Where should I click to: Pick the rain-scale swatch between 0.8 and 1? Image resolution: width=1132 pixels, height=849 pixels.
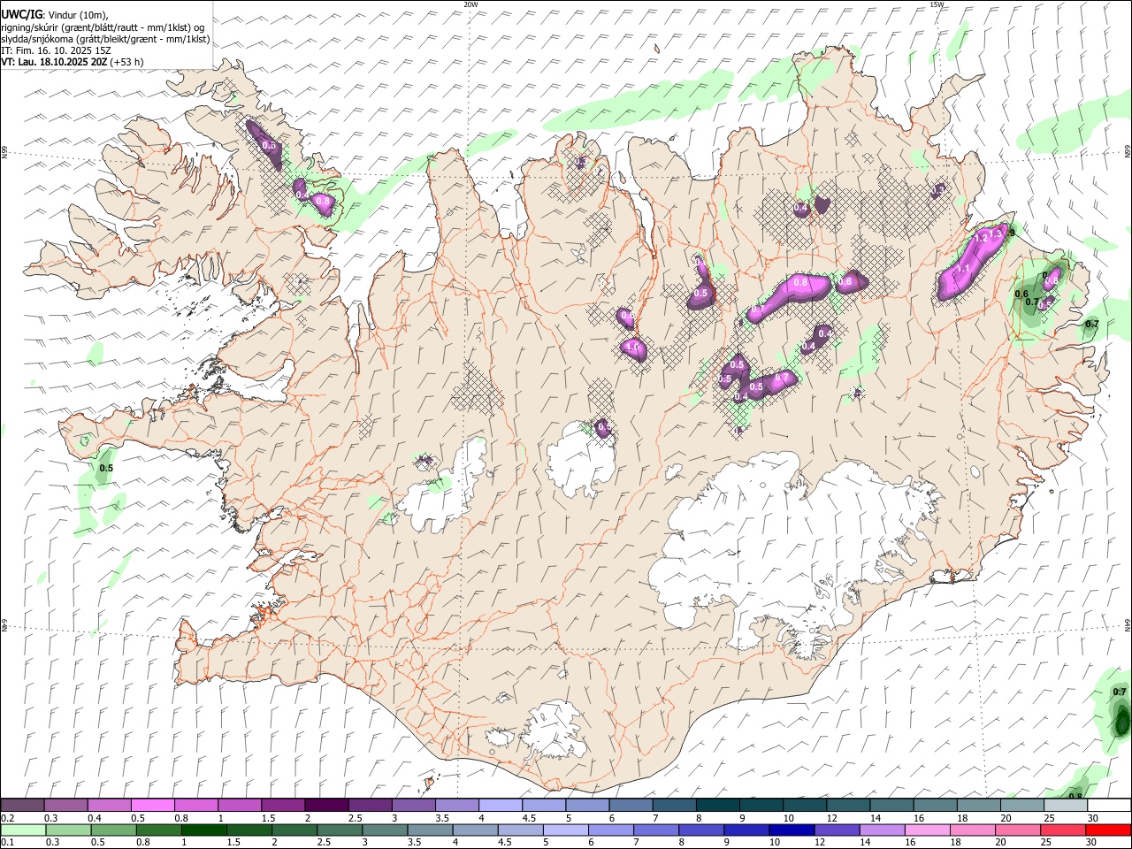click(159, 830)
